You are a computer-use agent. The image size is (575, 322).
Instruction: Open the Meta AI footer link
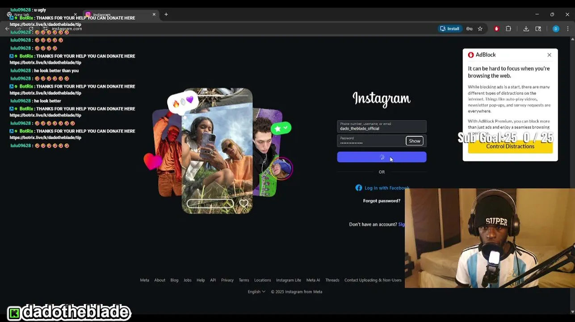pos(313,280)
